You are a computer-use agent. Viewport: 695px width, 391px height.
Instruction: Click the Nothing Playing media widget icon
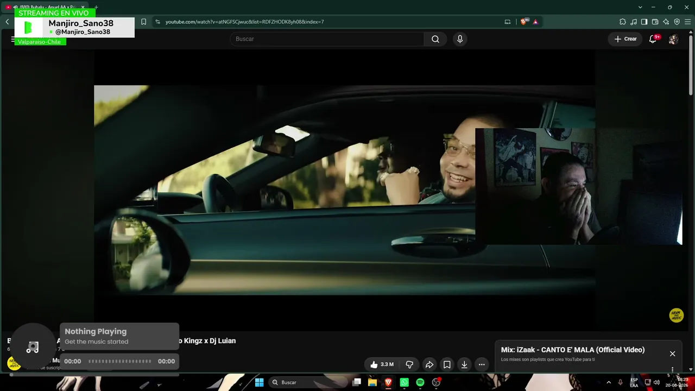pyautogui.click(x=33, y=348)
